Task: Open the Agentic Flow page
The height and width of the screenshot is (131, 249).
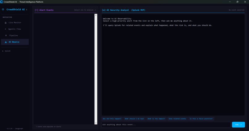Action: point(15,29)
